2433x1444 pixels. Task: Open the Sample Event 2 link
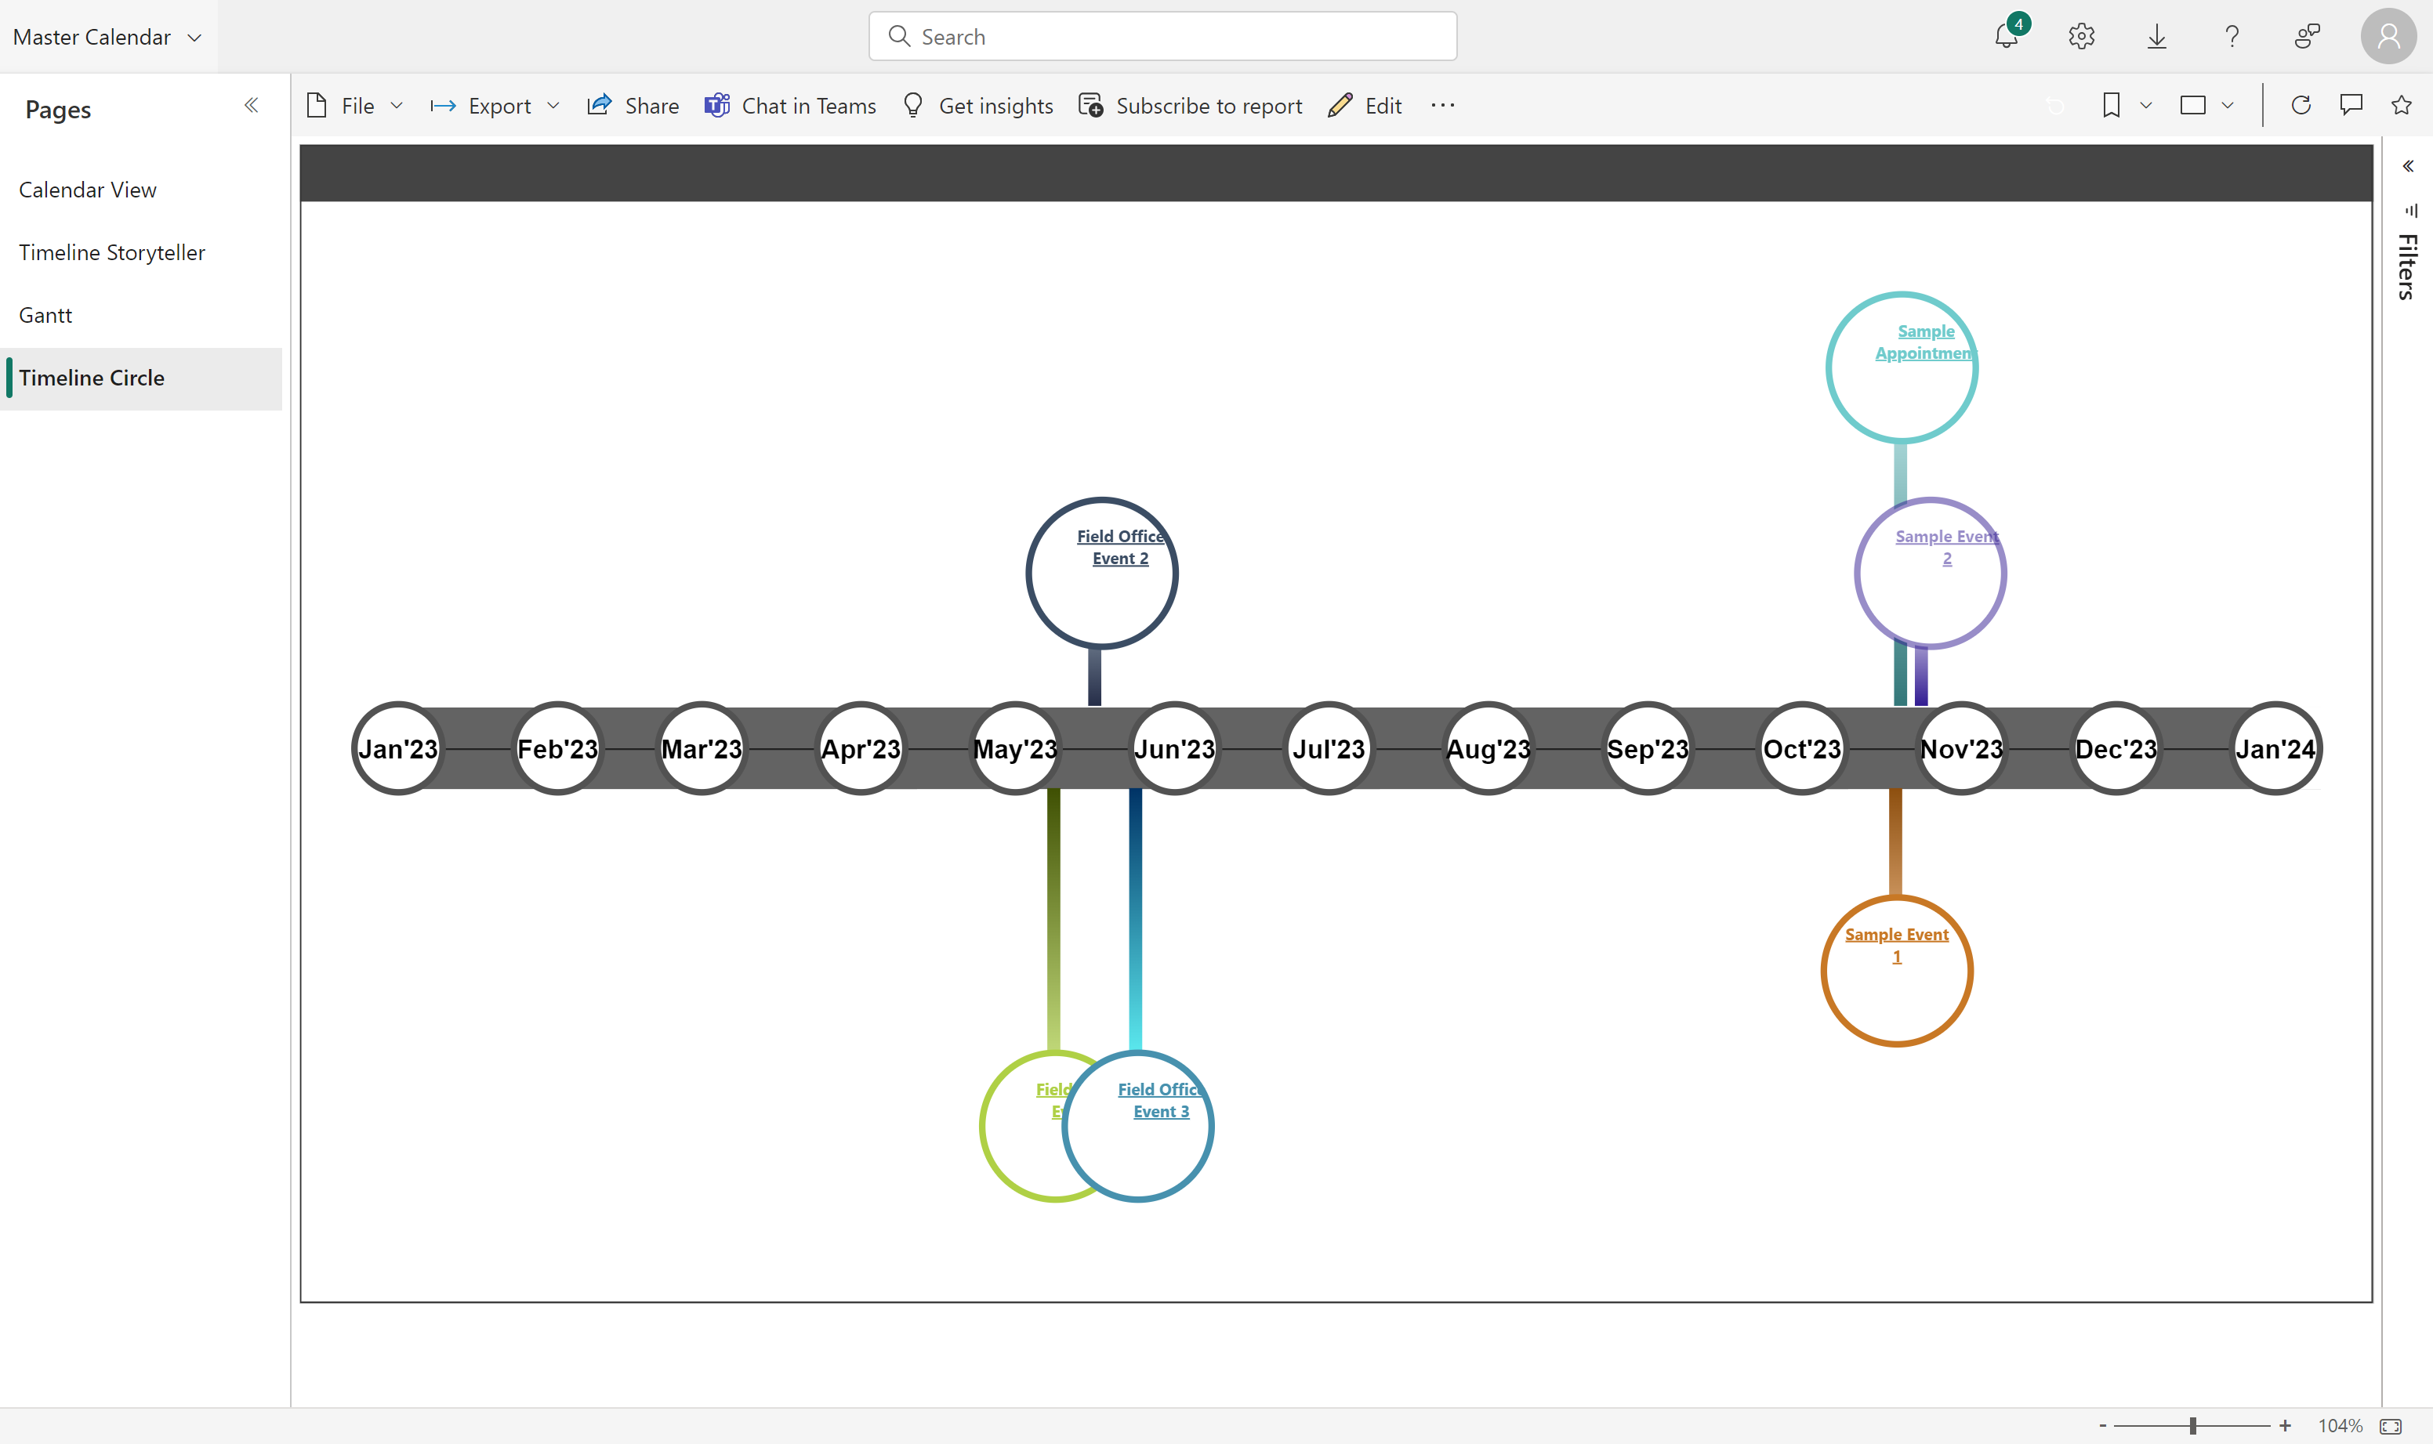(x=1946, y=547)
